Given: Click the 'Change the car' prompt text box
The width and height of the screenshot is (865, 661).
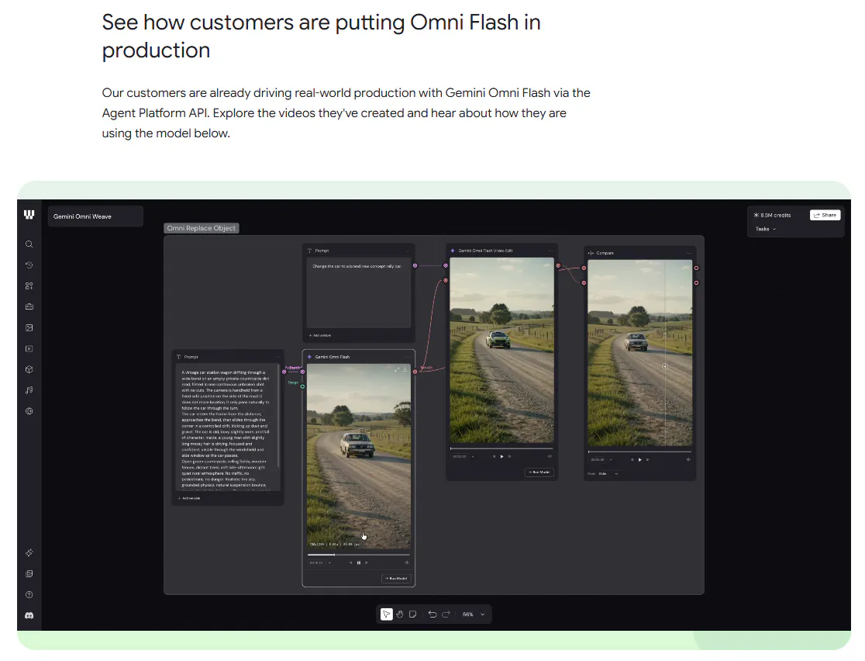Looking at the screenshot, I should [x=359, y=294].
